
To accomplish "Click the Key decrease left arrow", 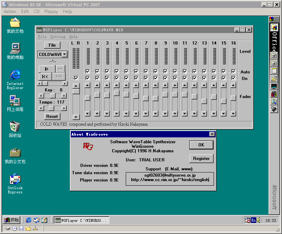I will (41, 96).
